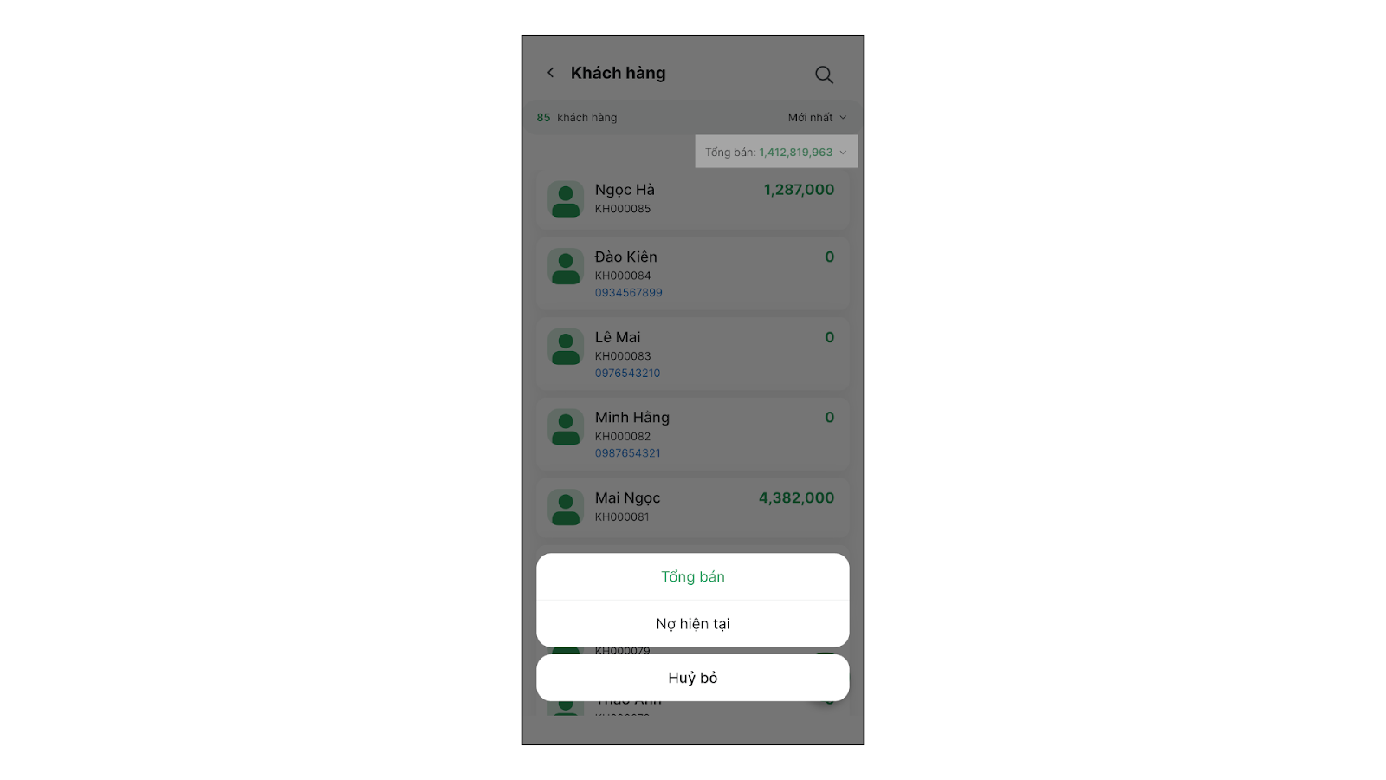The width and height of the screenshot is (1386, 780).
Task: Tap the Khách hàng page title
Action: (x=618, y=74)
